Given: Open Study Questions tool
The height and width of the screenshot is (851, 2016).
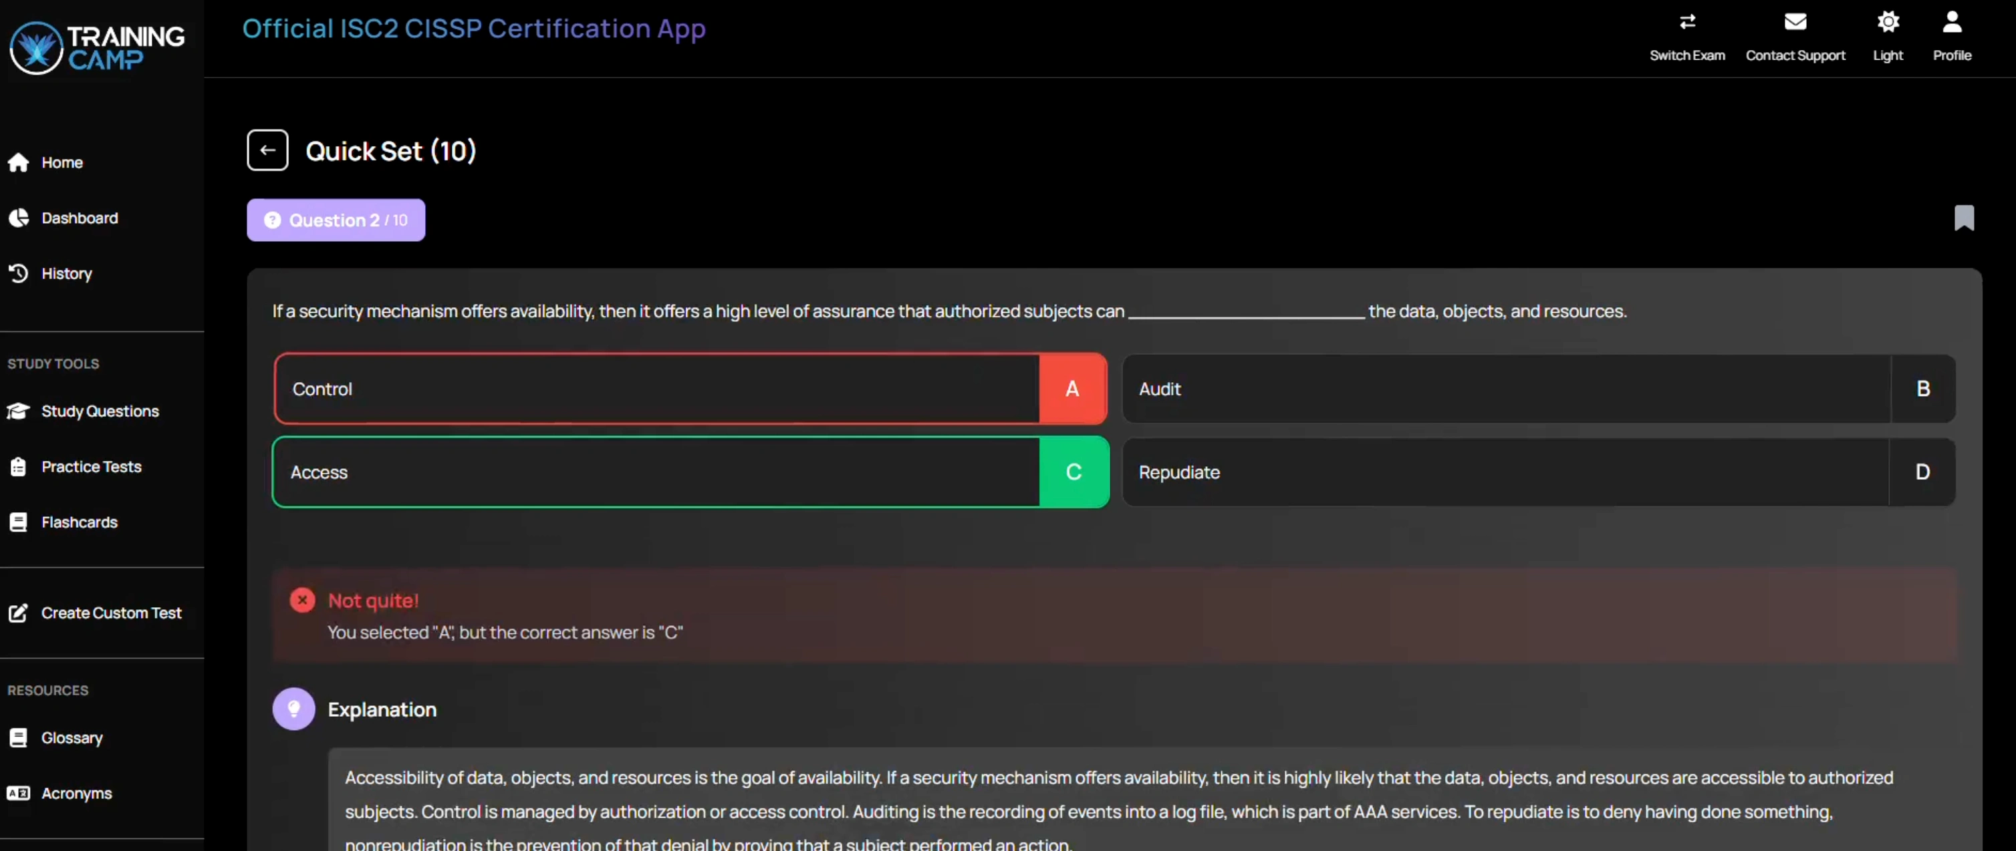Looking at the screenshot, I should (x=100, y=411).
